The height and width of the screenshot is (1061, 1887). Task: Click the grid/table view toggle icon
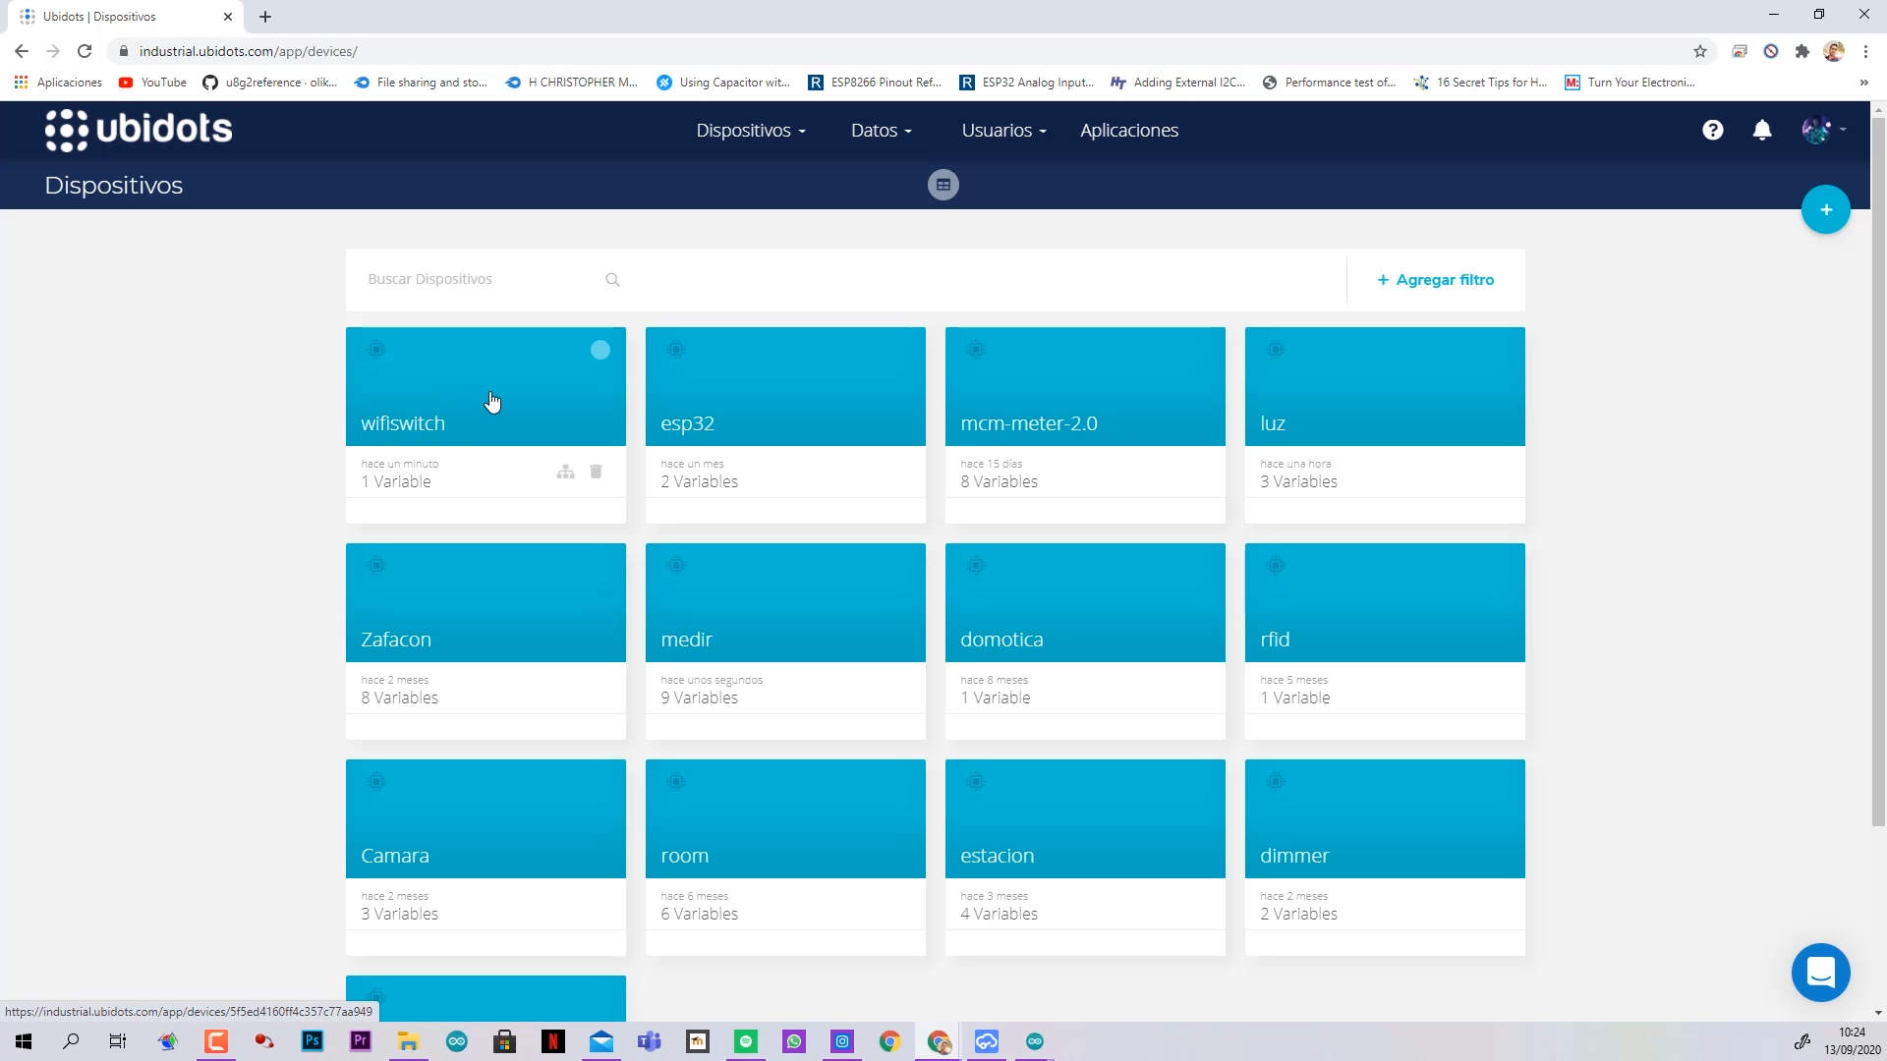click(x=943, y=184)
